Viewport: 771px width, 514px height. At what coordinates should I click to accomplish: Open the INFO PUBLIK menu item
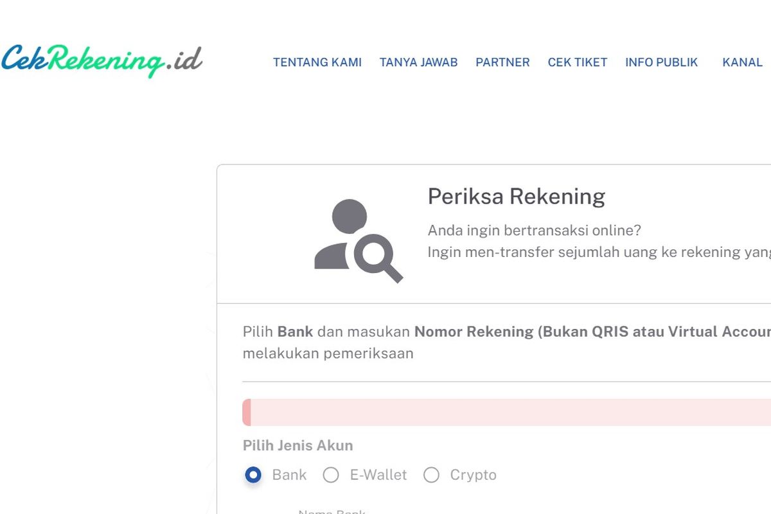point(662,62)
